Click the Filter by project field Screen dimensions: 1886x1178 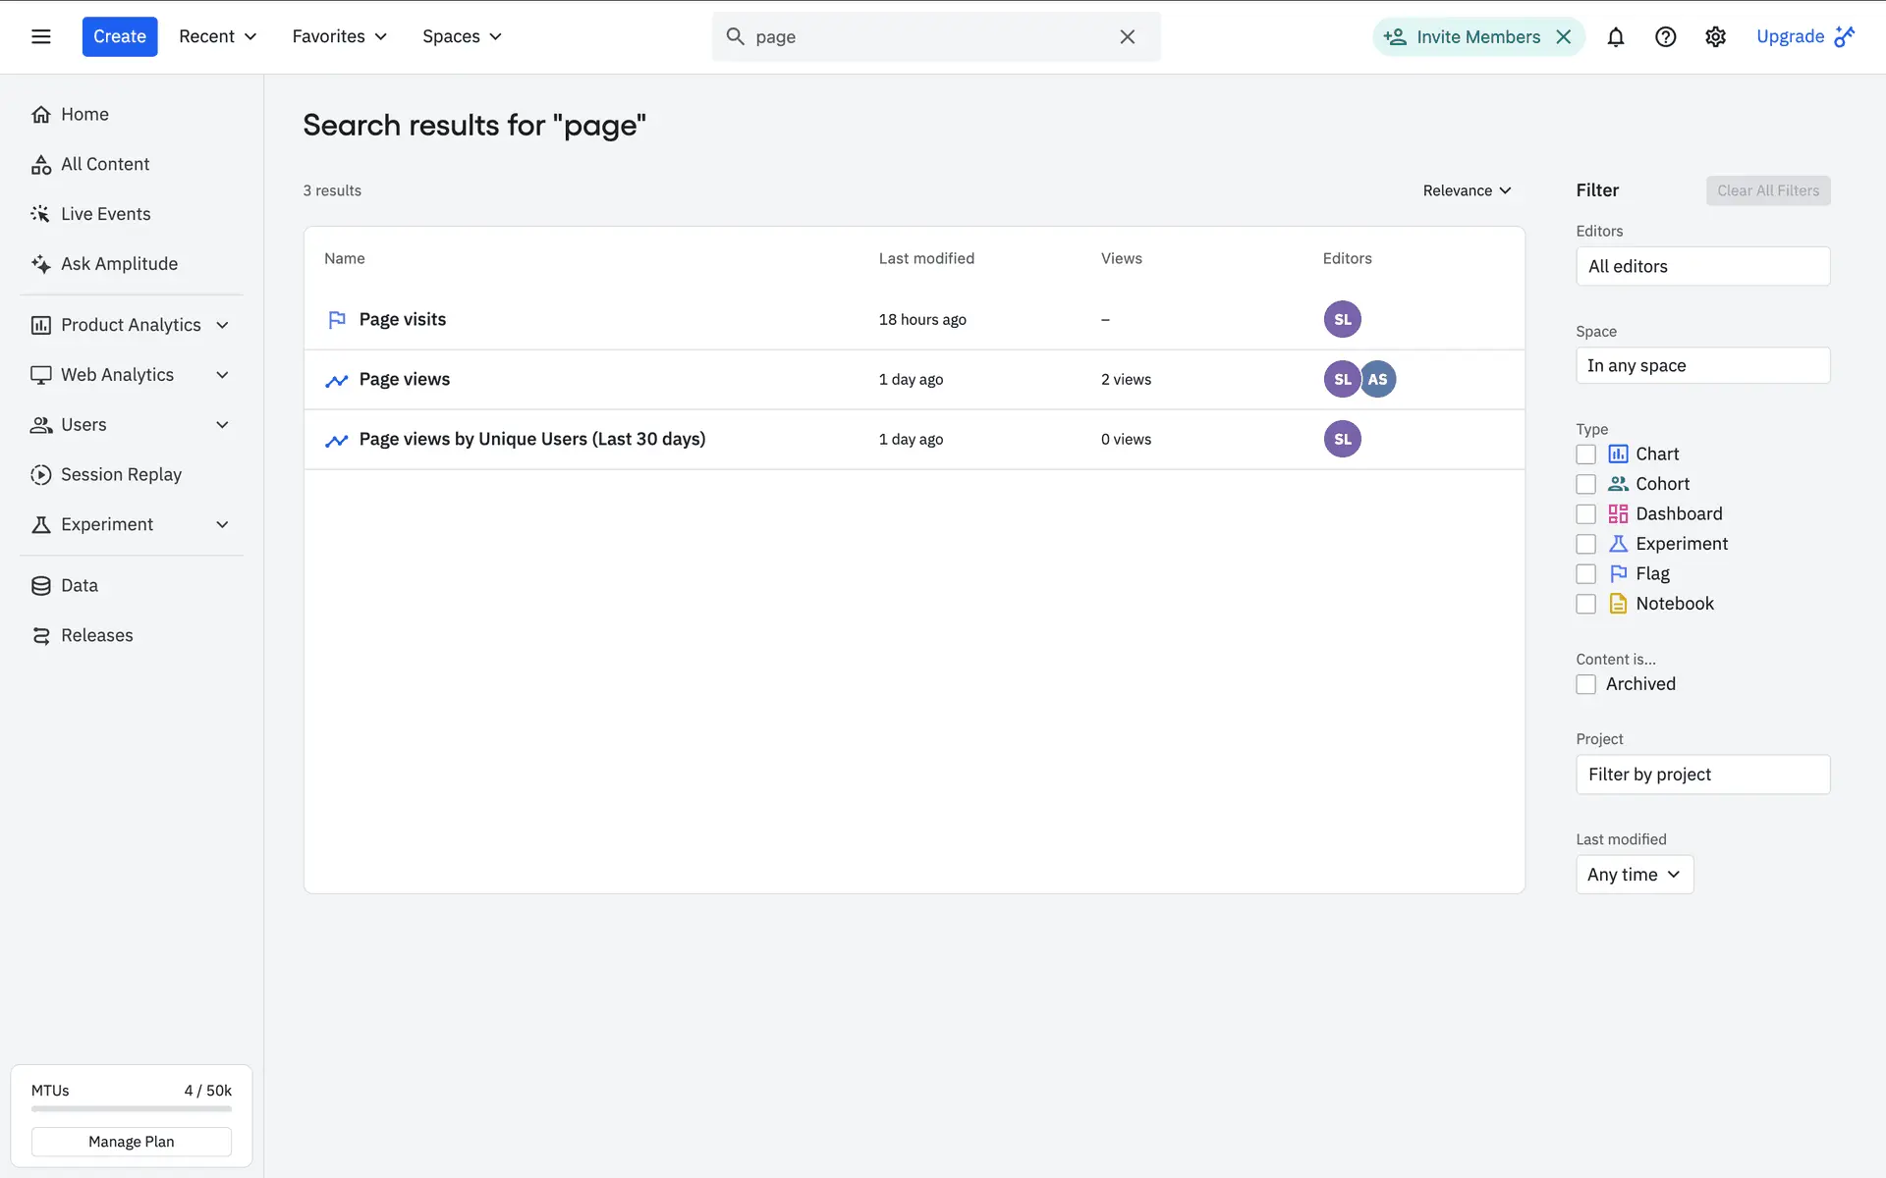point(1702,775)
